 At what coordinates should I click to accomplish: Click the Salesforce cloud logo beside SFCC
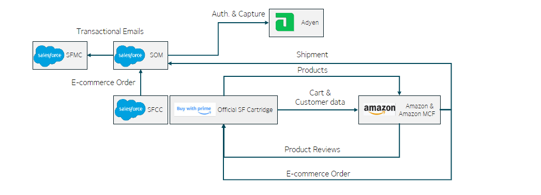(130, 109)
